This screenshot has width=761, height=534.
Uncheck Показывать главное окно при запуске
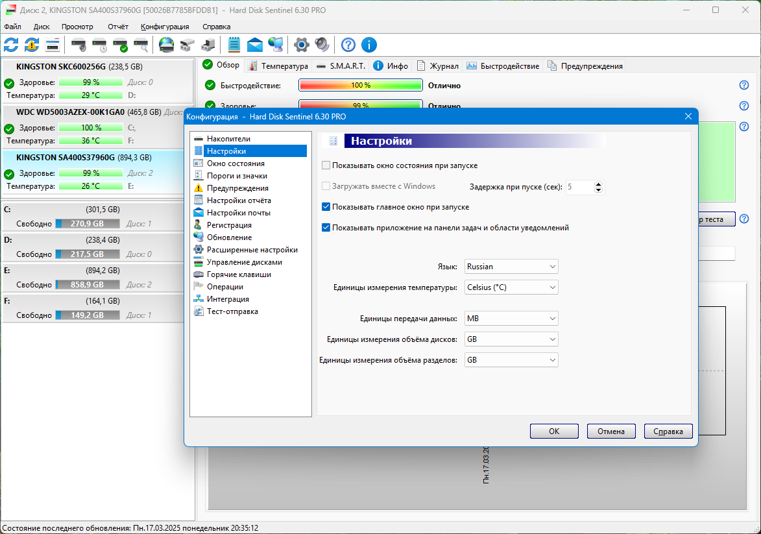tap(326, 207)
